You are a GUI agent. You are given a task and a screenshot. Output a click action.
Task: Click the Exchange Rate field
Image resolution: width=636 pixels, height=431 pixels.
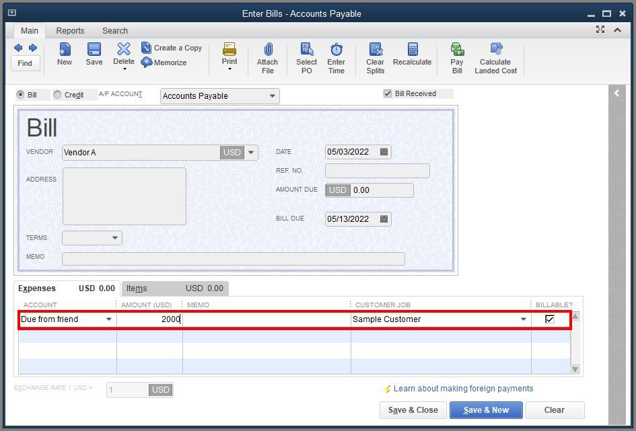point(127,390)
